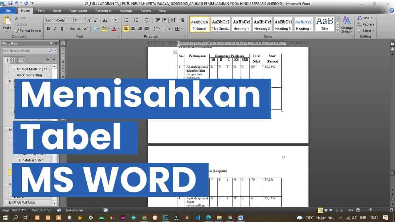Open the Borders dropdown arrow
395x222 pixels.
tap(181, 29)
